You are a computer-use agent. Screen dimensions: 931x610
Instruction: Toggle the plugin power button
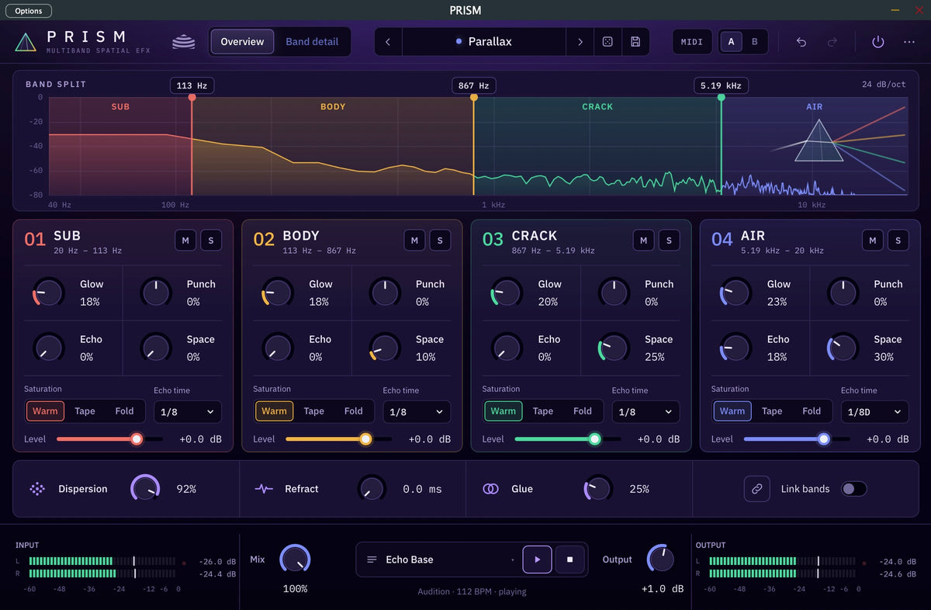pyautogui.click(x=878, y=42)
